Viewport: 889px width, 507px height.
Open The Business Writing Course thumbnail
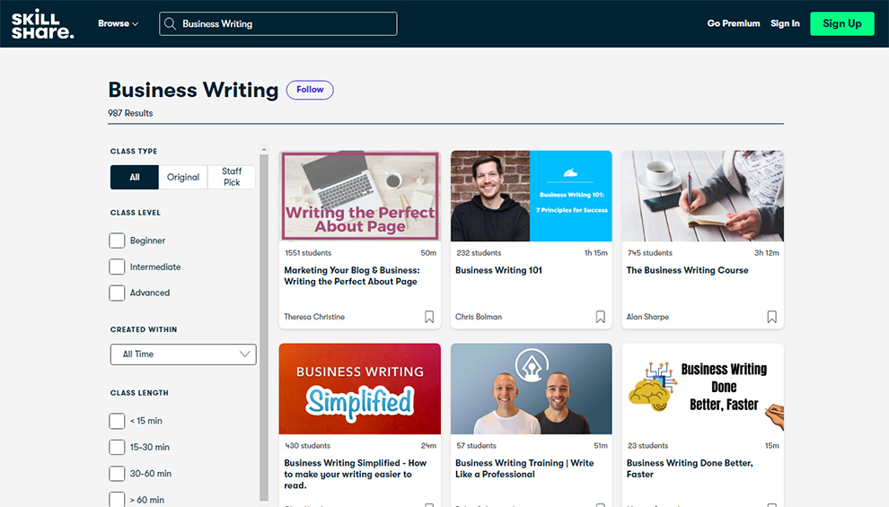(x=702, y=196)
